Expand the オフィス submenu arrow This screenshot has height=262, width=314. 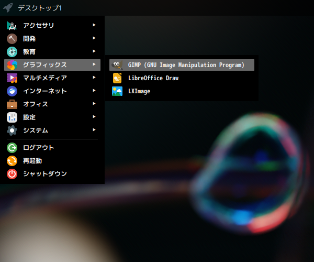coord(94,103)
